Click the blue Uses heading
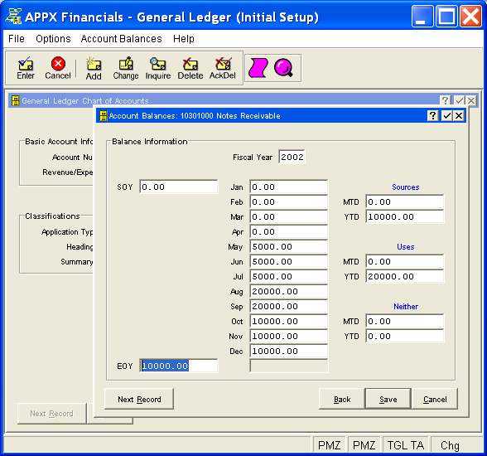Image resolution: width=487 pixels, height=456 pixels. coord(405,246)
